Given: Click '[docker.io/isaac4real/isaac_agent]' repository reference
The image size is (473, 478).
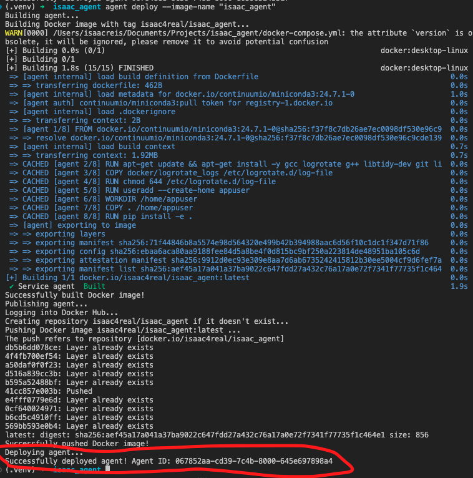Looking at the screenshot, I should point(210,339).
